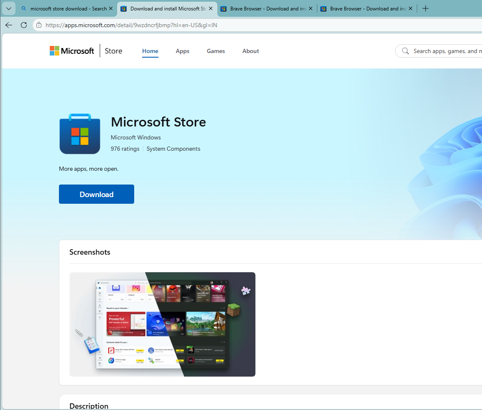Select the Home navigation tab

150,51
